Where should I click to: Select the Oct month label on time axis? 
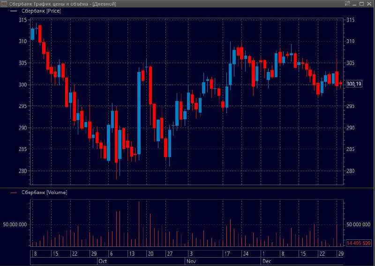pos(103,261)
